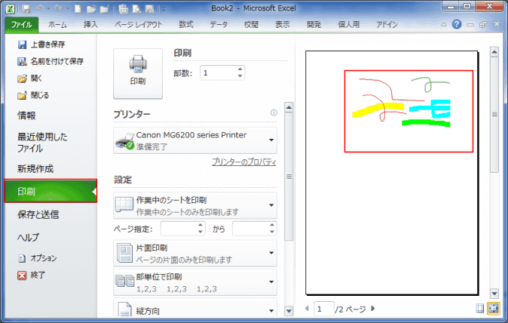Click the settings panel scroll down arrow
The width and height of the screenshot is (508, 323).
[x=289, y=311]
